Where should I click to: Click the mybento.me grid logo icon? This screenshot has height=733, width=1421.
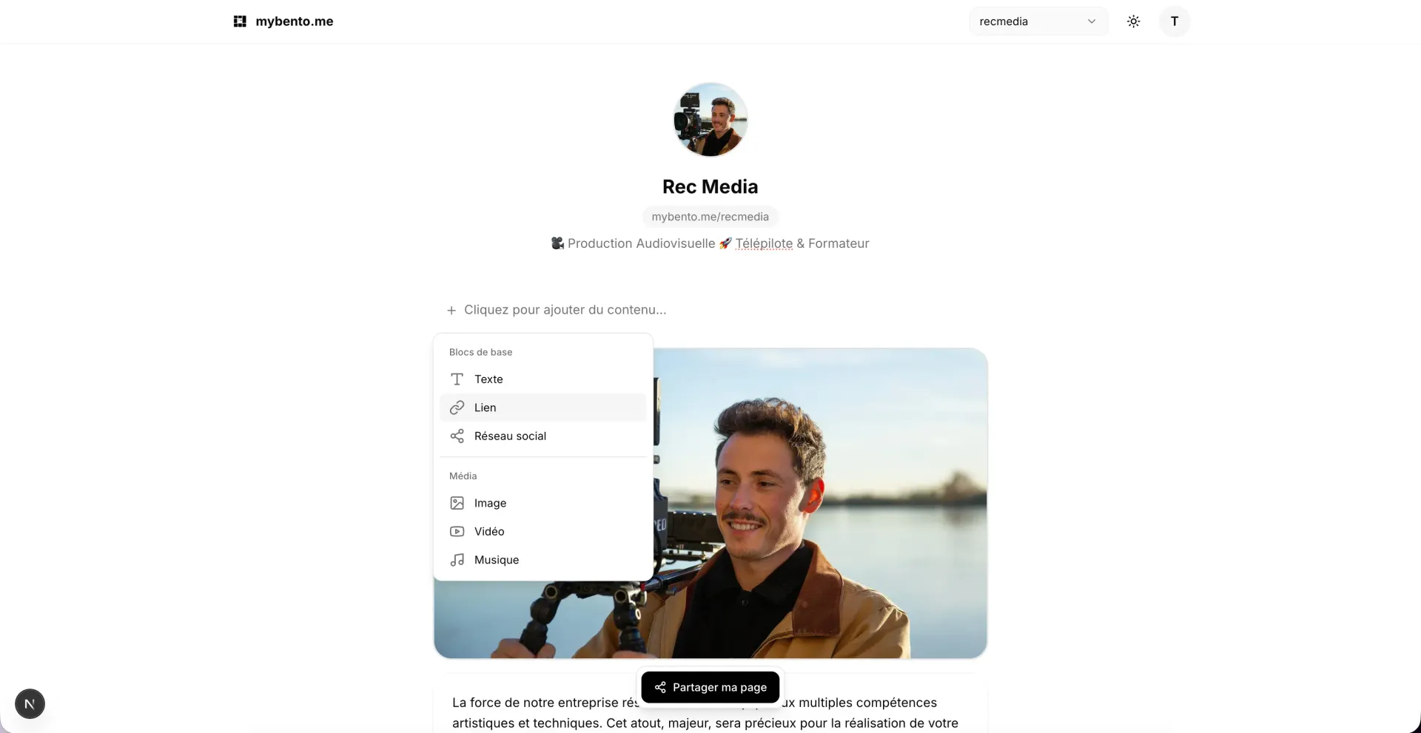pos(240,21)
